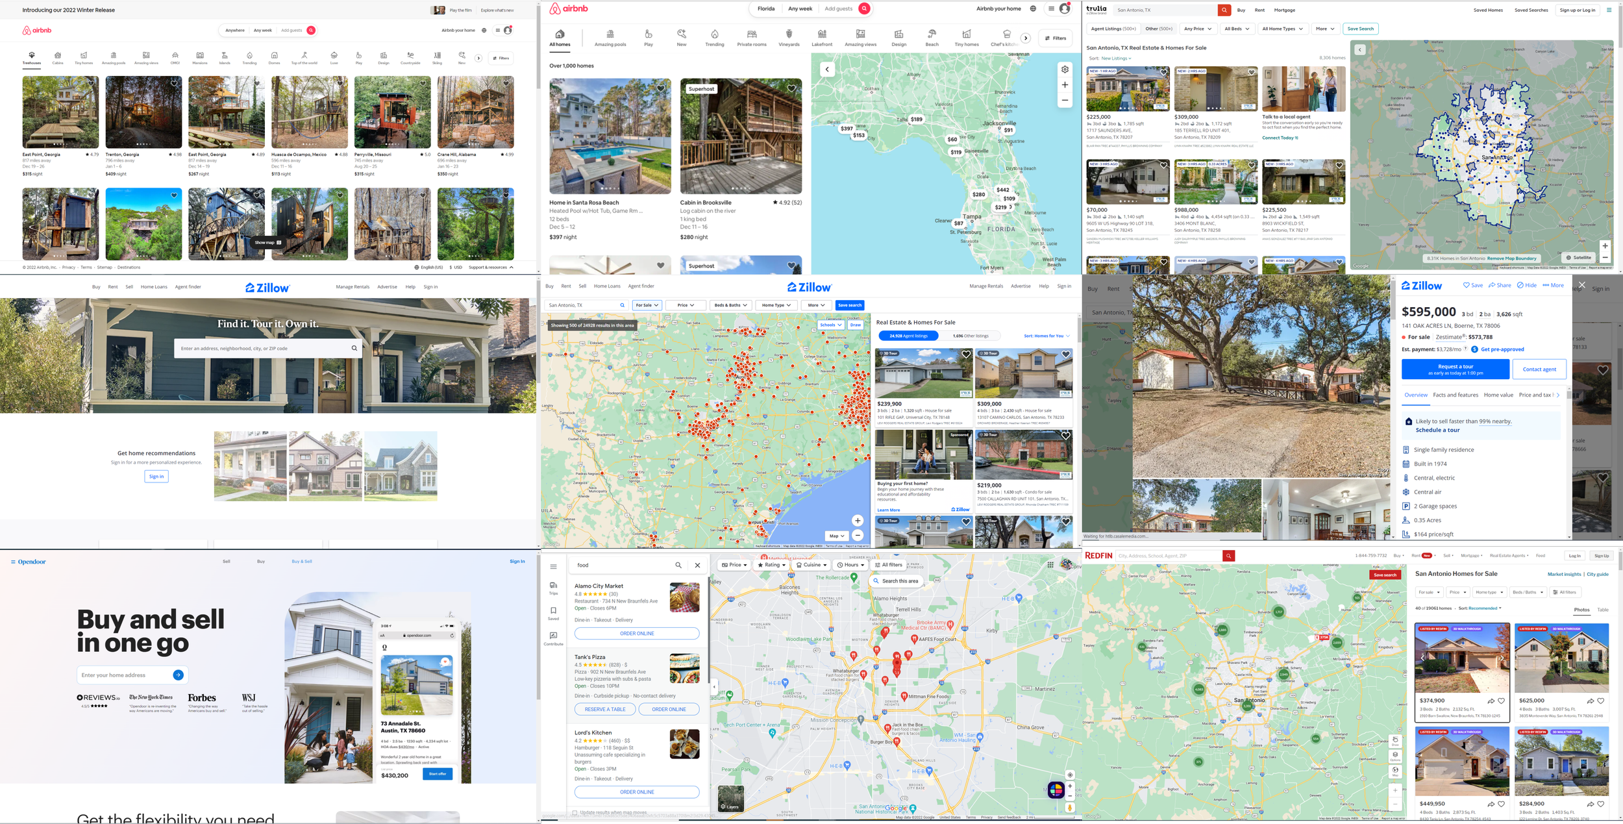Viewport: 1623px width, 824px height.
Task: Favorite the Home in Santa Rosa Beach
Action: click(x=660, y=88)
